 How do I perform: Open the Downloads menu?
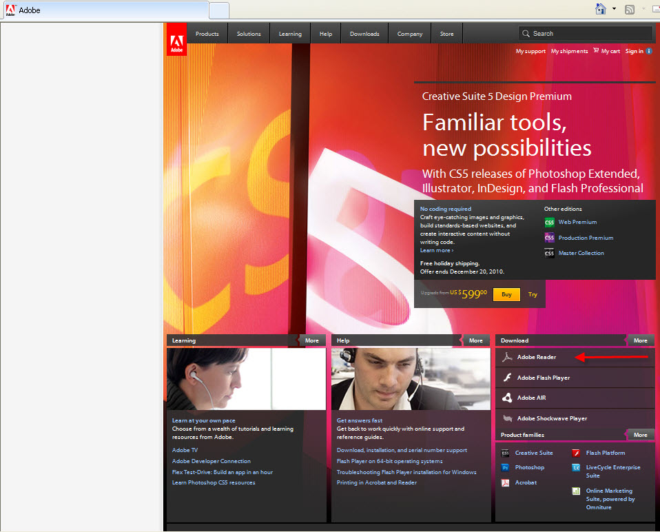point(364,34)
